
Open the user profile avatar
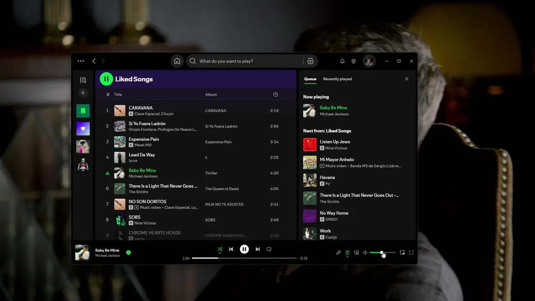[x=369, y=61]
